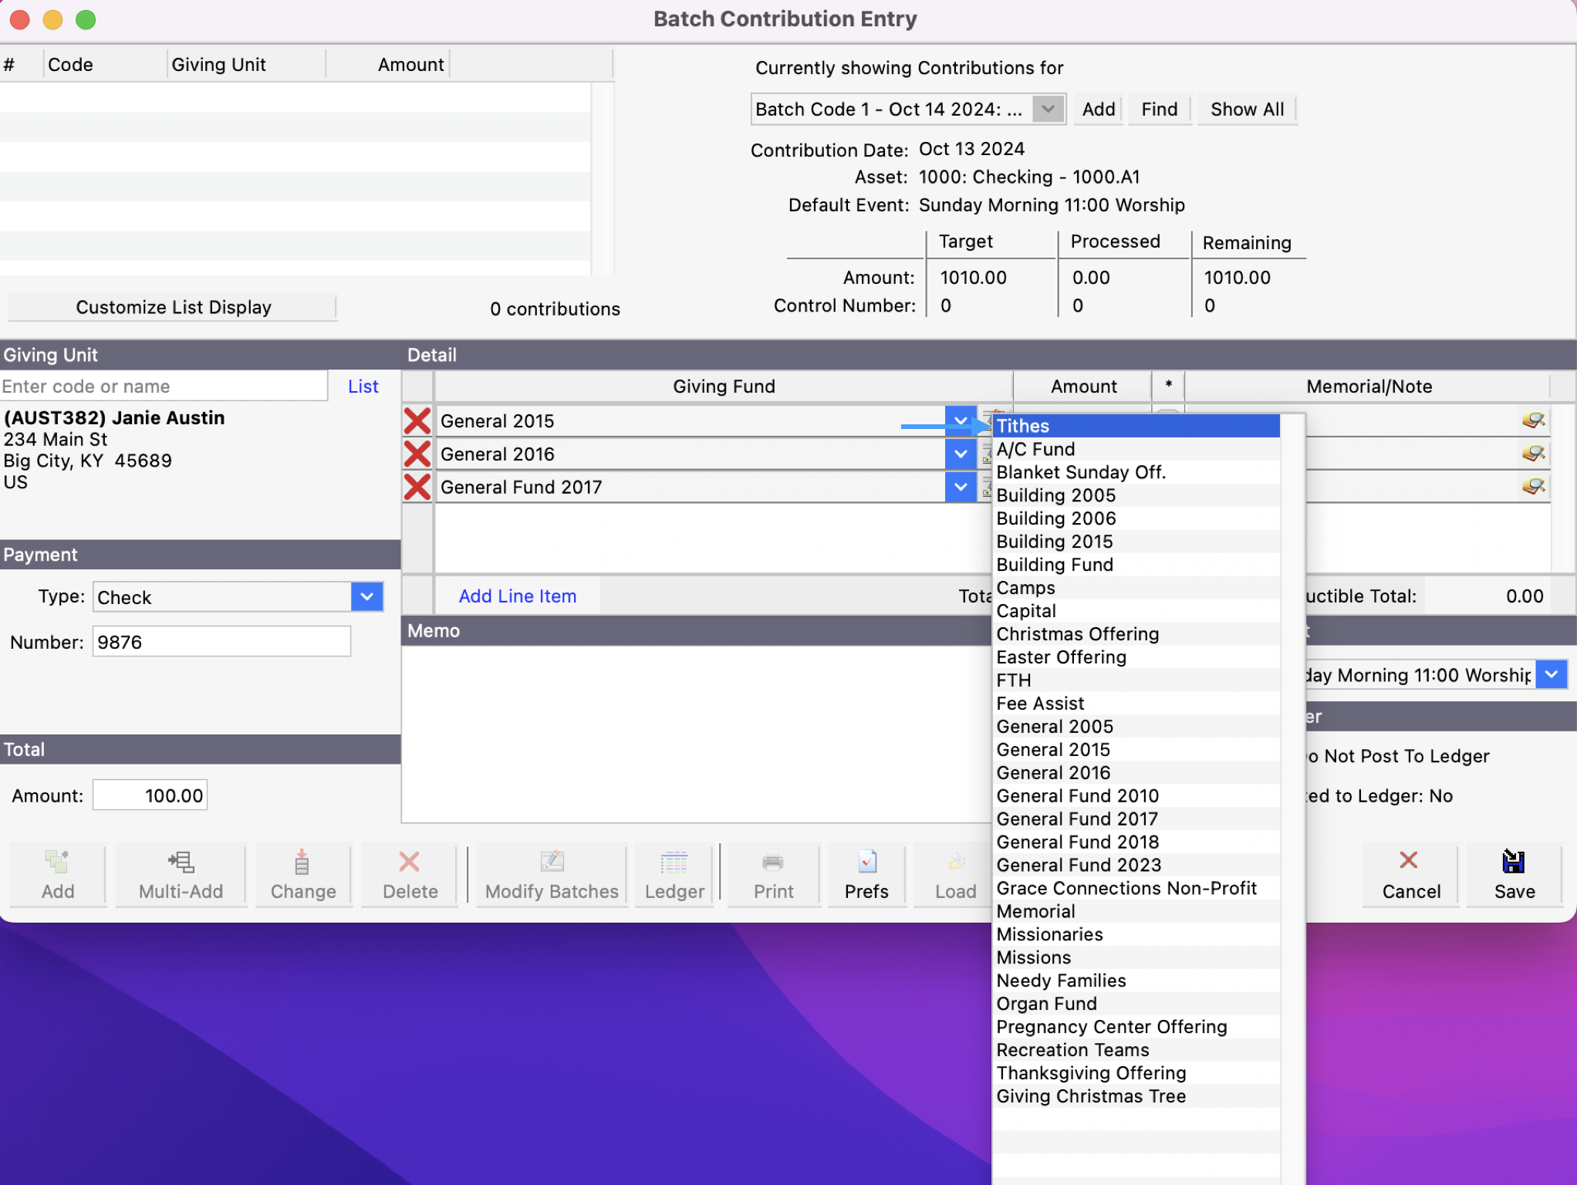
Task: Remove the General Fund 2017 line item
Action: pos(417,487)
